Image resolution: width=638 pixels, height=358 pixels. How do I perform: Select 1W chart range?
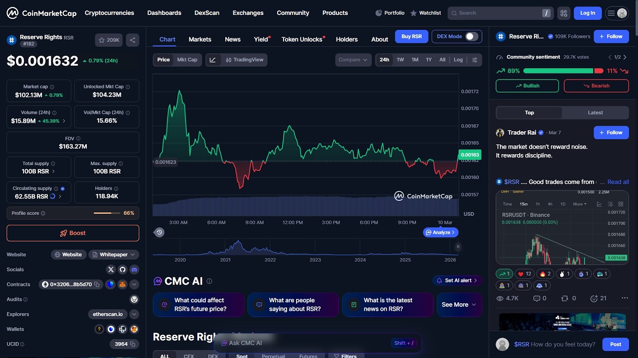pyautogui.click(x=400, y=60)
